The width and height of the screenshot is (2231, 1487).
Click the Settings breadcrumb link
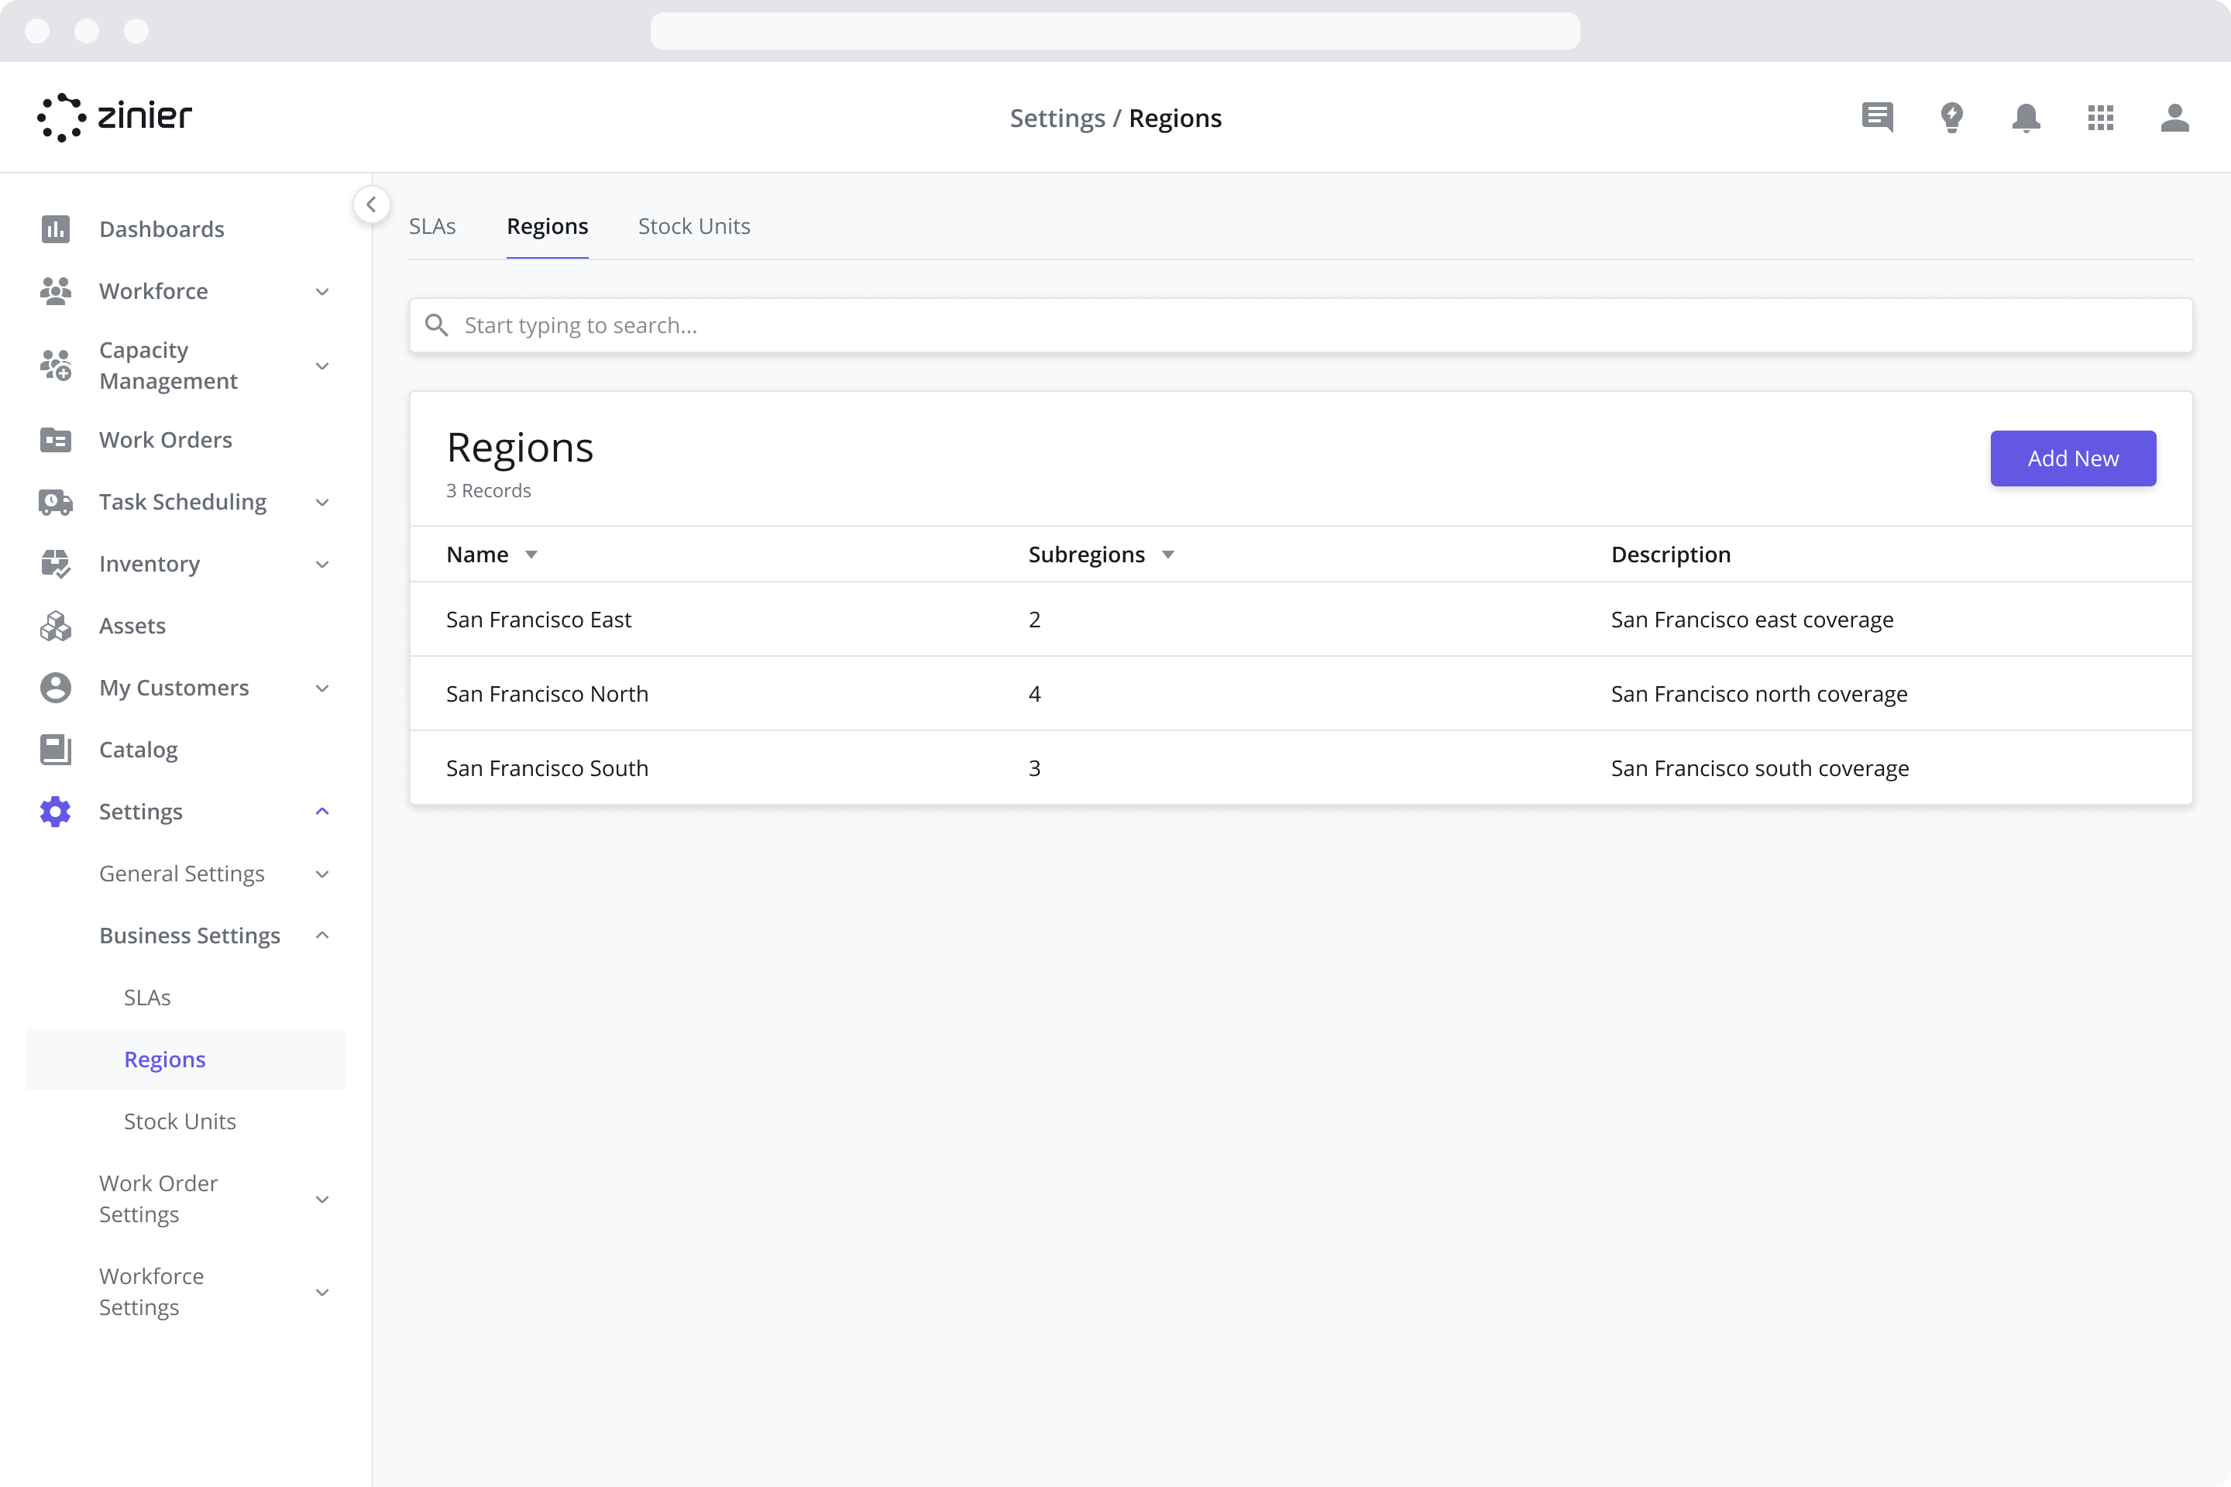click(1057, 118)
